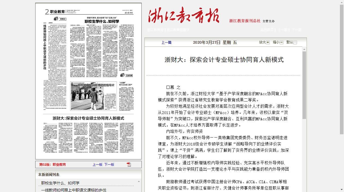This screenshot has height=192, width=344.
Task: Click the 默认 default font size box
Action: pyautogui.click(x=295, y=42)
